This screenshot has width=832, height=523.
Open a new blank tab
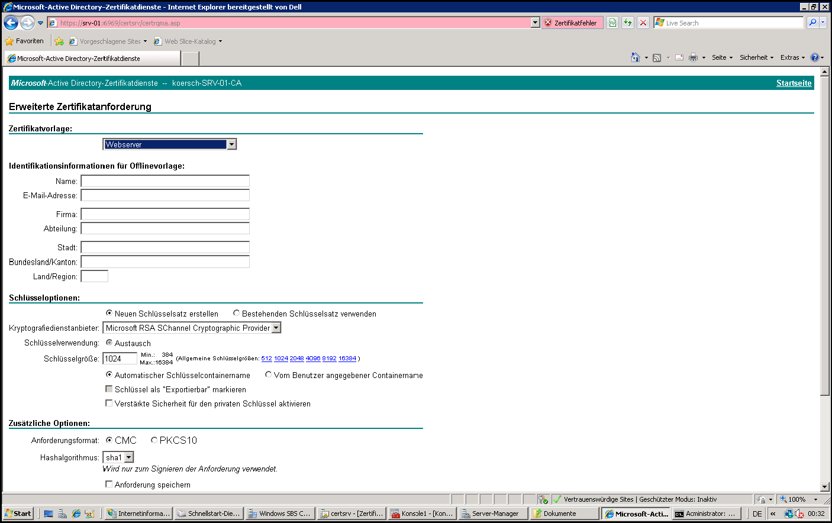click(190, 59)
